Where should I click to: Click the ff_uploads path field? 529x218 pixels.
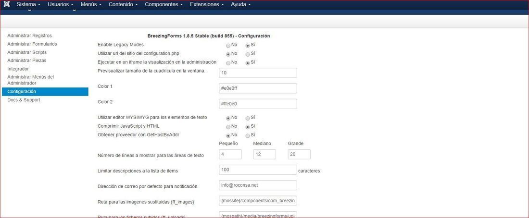(258, 215)
